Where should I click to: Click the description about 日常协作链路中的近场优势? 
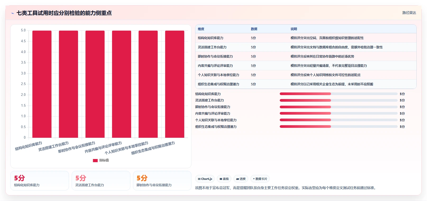(322, 57)
